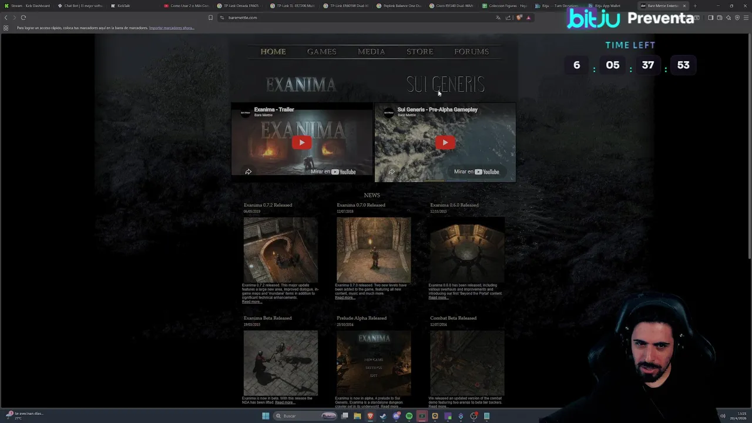Screen dimensions: 752x423
Task: Open the Exanima 0.7.0 news thumbnail
Action: 374,250
